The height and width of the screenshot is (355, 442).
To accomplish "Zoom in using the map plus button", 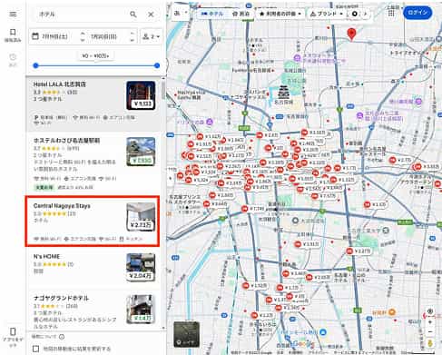I will pos(430,322).
